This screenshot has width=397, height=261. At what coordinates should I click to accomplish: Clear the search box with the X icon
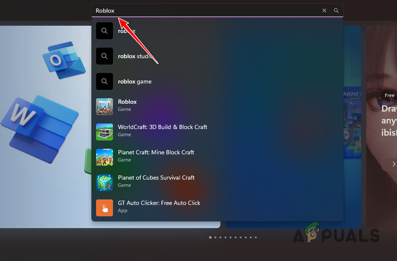tap(324, 11)
